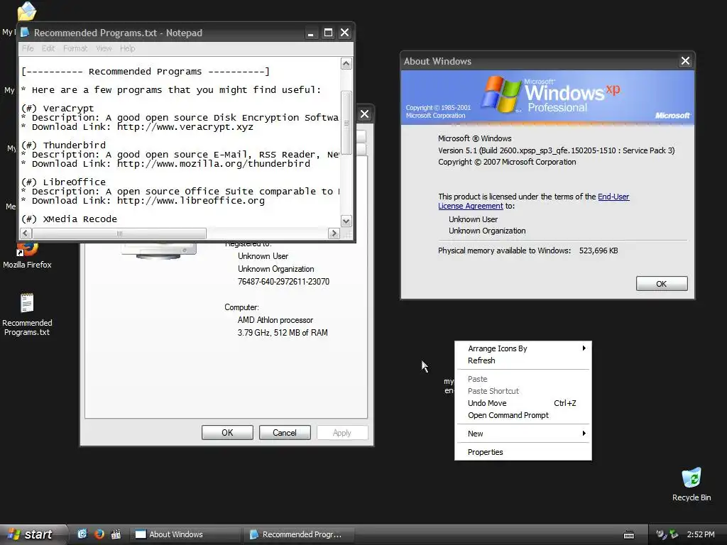Screen dimensions: 727x545
Task: Close the About Windows dialog
Action: point(685,61)
